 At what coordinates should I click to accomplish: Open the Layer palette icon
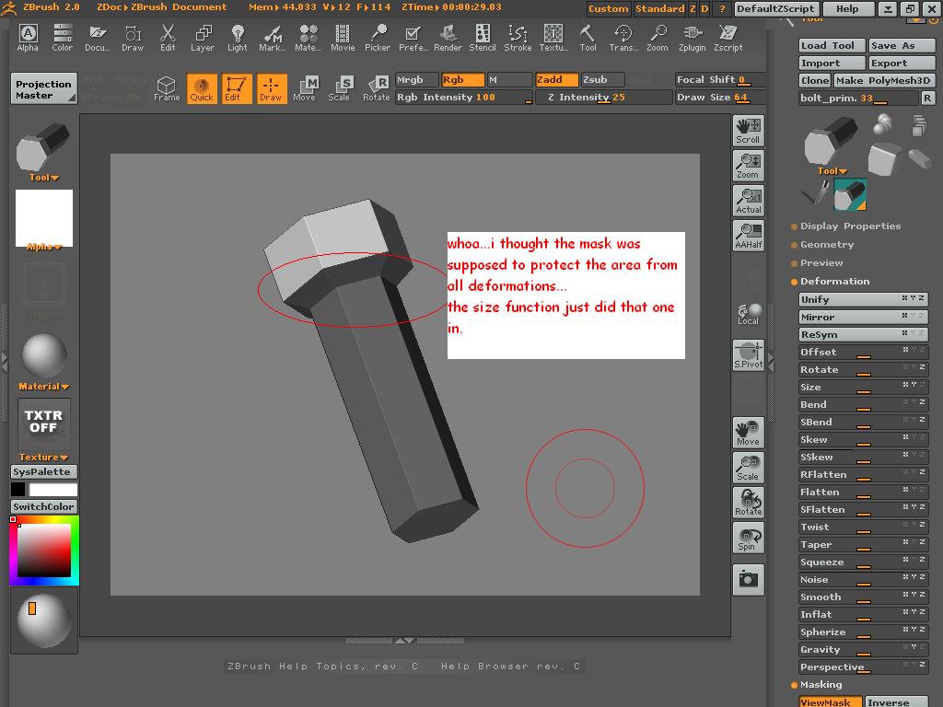[203, 38]
